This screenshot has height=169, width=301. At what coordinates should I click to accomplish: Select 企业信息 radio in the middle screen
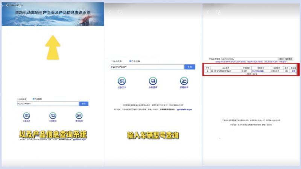[x=112, y=61]
